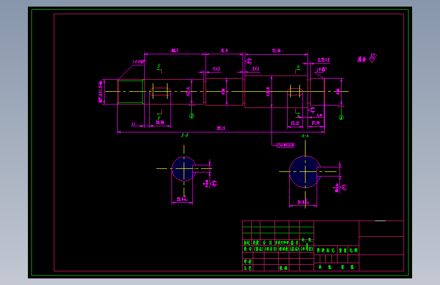Select the B-B section view label
The height and width of the screenshot is (285, 440).
tap(185, 135)
